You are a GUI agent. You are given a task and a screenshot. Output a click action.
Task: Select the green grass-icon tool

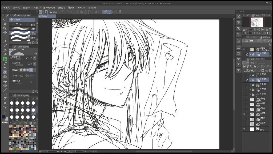[5, 59]
